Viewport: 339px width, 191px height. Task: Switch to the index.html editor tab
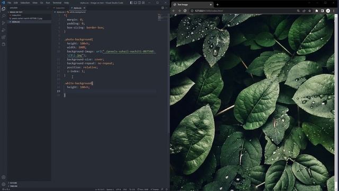pyautogui.click(x=60, y=8)
